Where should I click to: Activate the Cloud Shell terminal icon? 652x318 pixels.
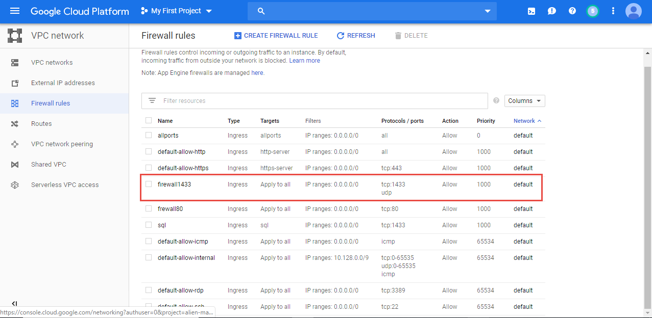point(531,11)
